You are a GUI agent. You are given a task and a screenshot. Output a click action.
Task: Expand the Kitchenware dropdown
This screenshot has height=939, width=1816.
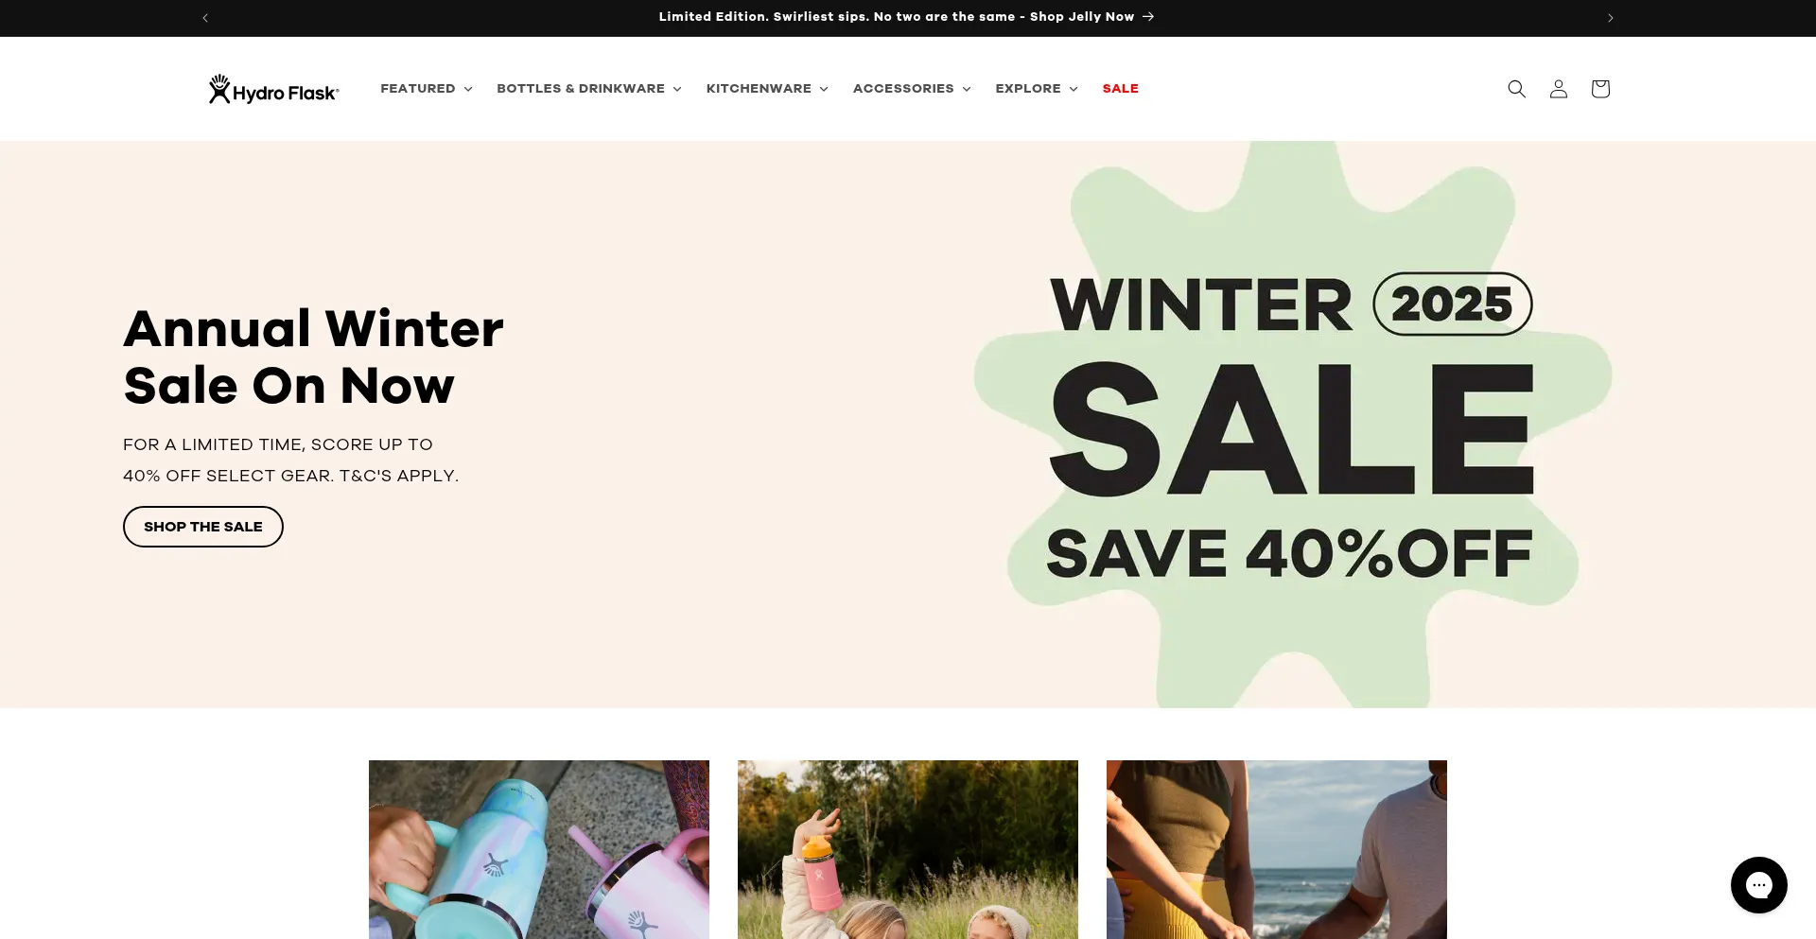pyautogui.click(x=767, y=89)
